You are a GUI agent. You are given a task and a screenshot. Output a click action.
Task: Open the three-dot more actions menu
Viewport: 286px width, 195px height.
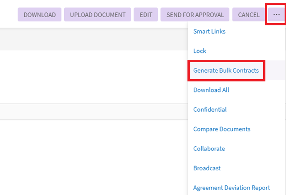click(276, 15)
